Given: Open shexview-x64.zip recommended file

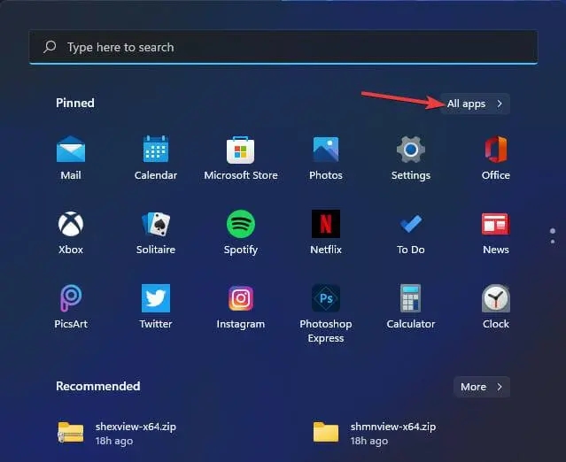Looking at the screenshot, I should coord(117,433).
